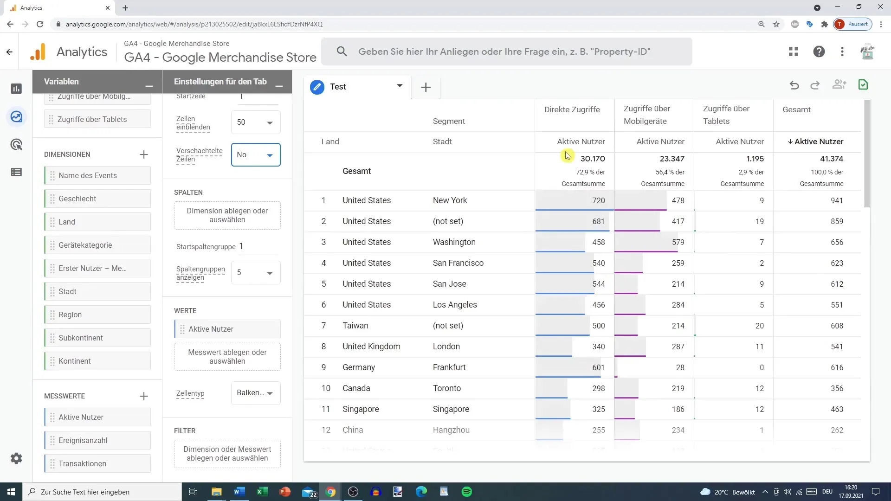This screenshot has height=501, width=891.
Task: Open Spotify from the taskbar
Action: [467, 492]
